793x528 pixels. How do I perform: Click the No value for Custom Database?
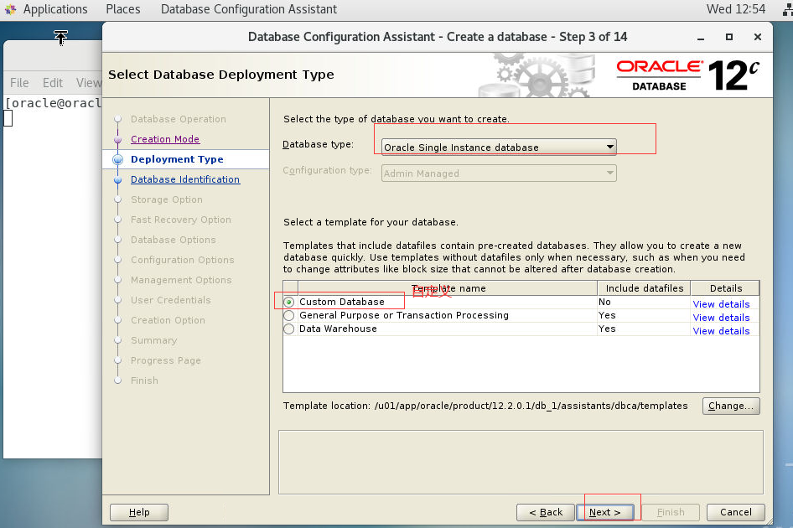604,302
